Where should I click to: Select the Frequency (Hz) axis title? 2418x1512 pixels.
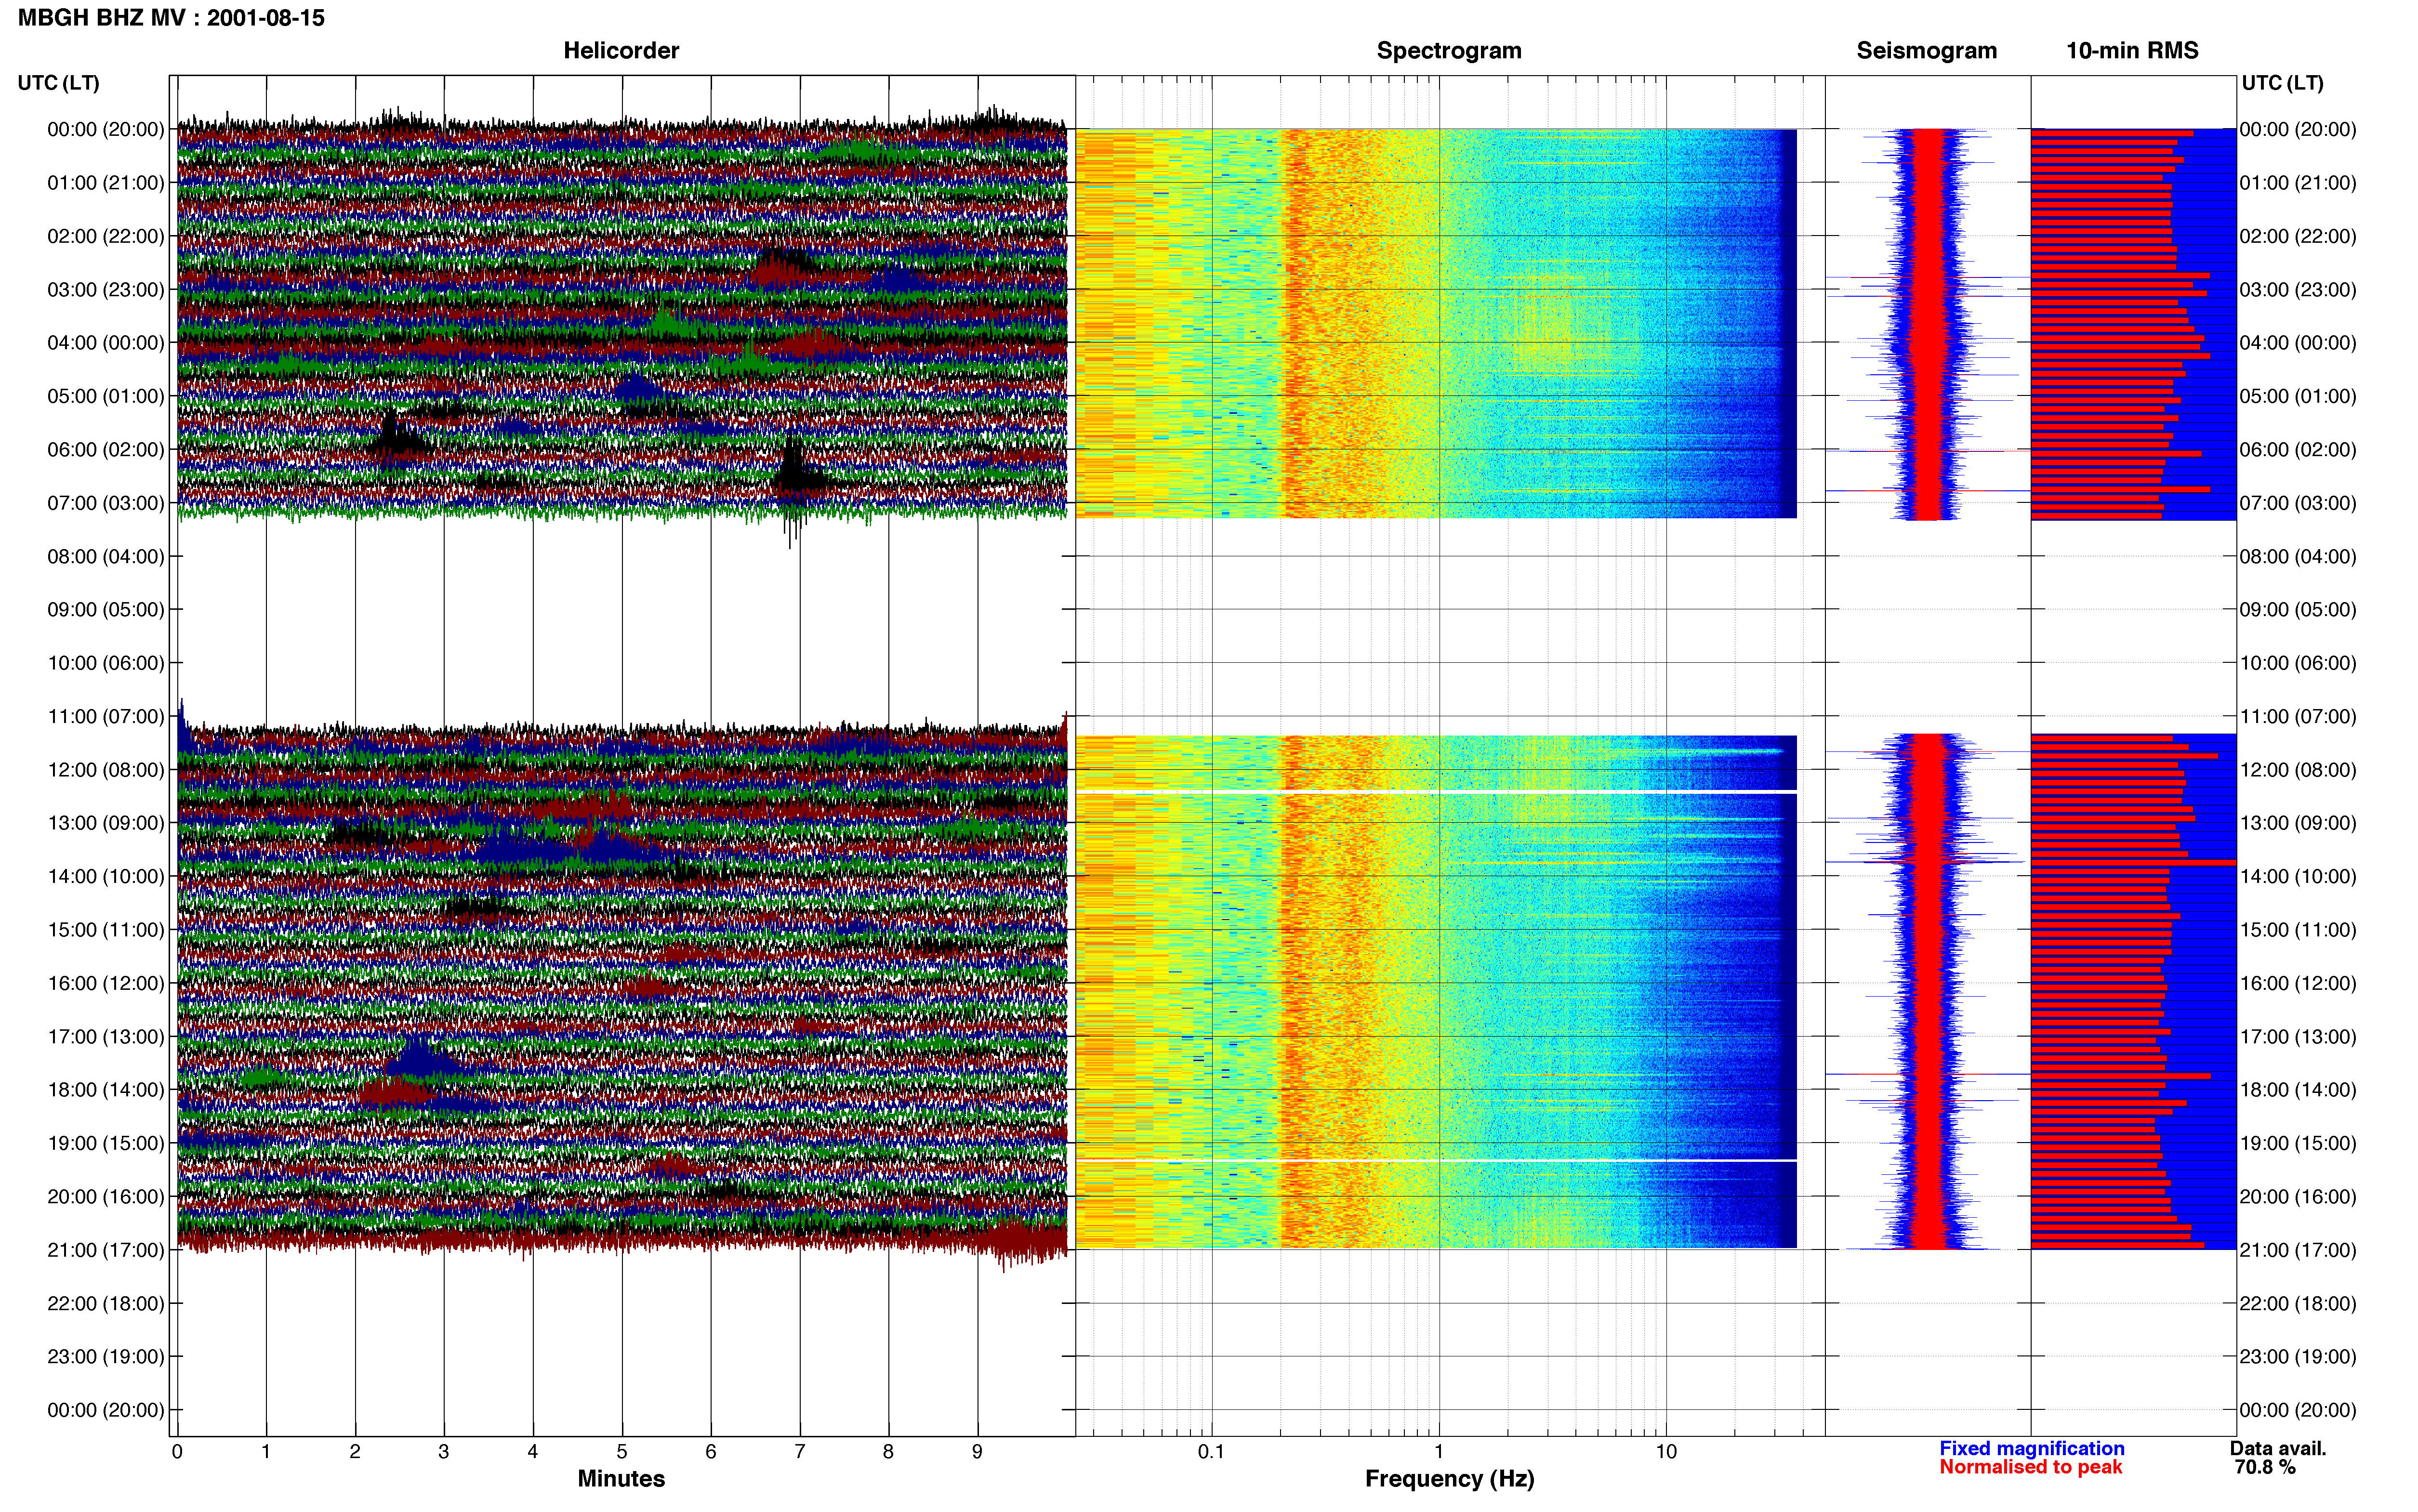(1449, 1479)
